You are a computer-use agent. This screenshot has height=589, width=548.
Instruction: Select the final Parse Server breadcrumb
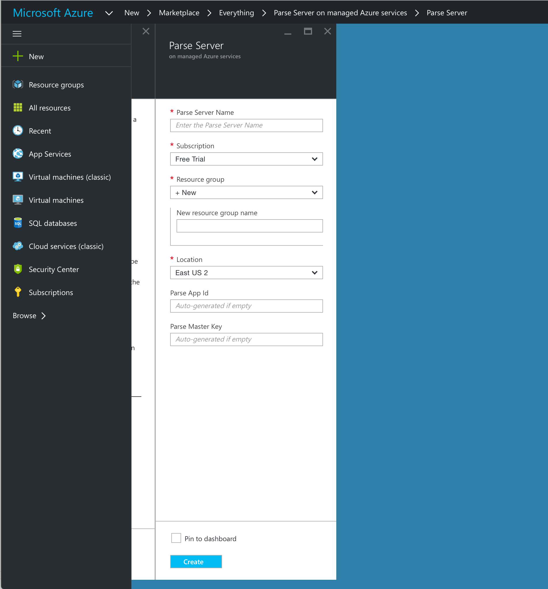point(447,13)
